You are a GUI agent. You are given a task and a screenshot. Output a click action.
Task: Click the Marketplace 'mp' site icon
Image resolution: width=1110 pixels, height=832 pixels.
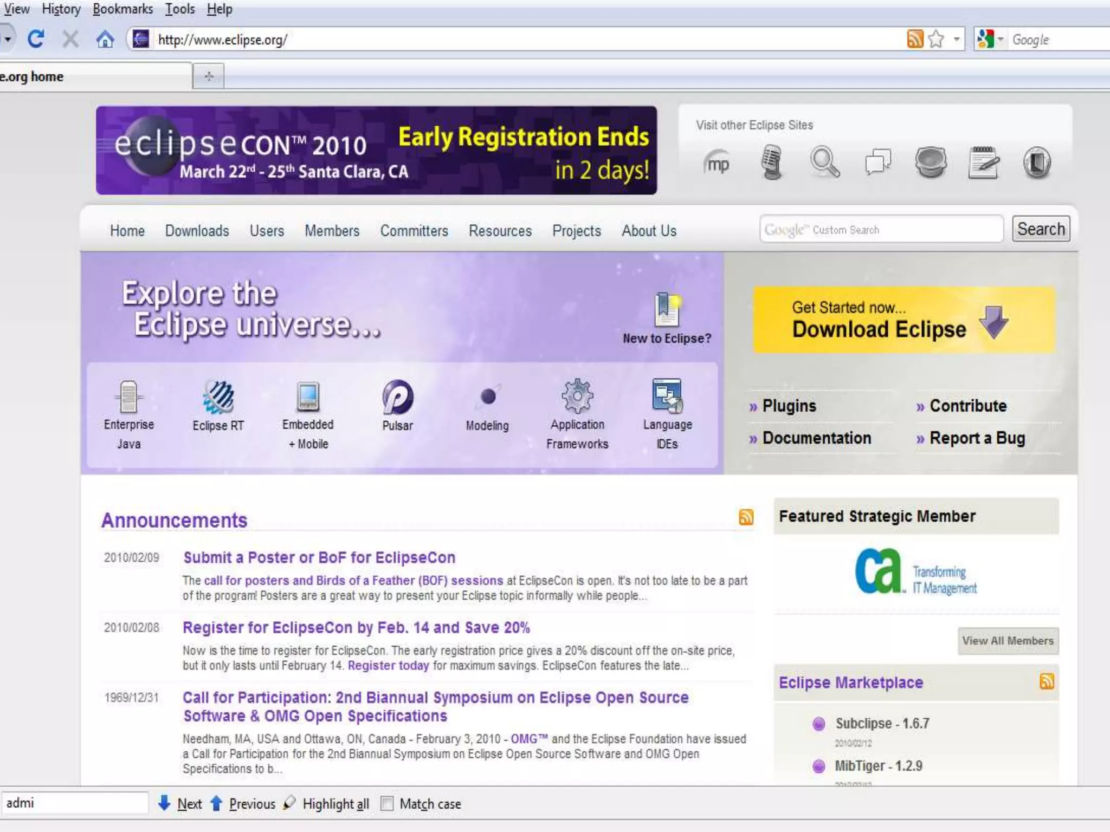718,162
